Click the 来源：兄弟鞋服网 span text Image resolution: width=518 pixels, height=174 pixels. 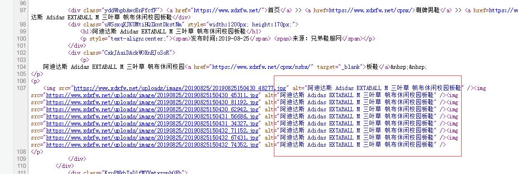tap(316, 39)
